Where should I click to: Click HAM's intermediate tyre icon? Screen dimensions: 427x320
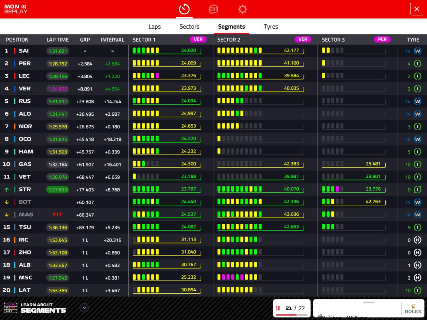(417, 152)
